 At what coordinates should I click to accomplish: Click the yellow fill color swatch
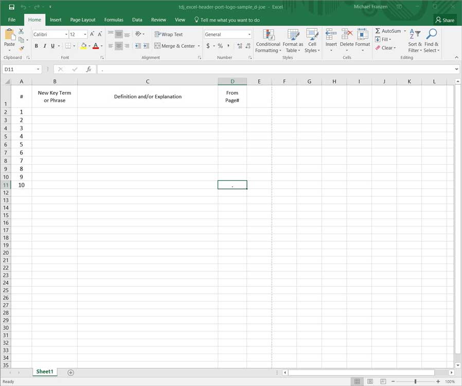(83, 46)
